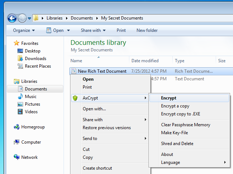The width and height of the screenshot is (233, 174).
Task: Open the Organize dropdown menu
Action: point(24,30)
